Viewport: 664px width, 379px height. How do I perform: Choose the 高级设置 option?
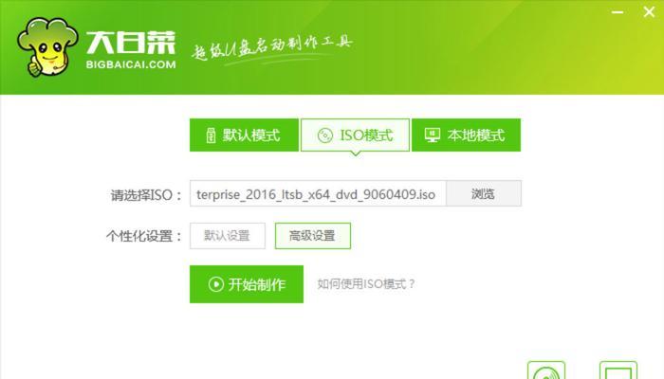click(x=312, y=236)
